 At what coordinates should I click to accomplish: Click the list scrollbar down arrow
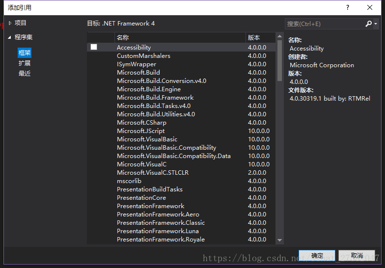279,240
